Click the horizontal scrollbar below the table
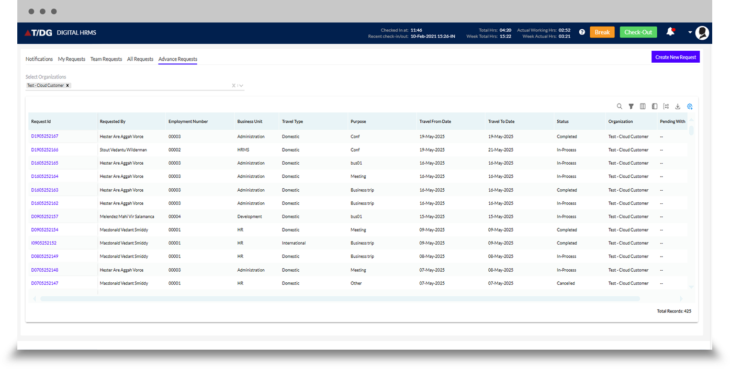 point(340,299)
